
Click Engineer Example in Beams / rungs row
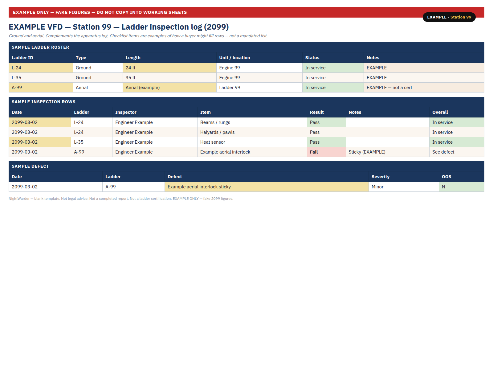click(155, 122)
